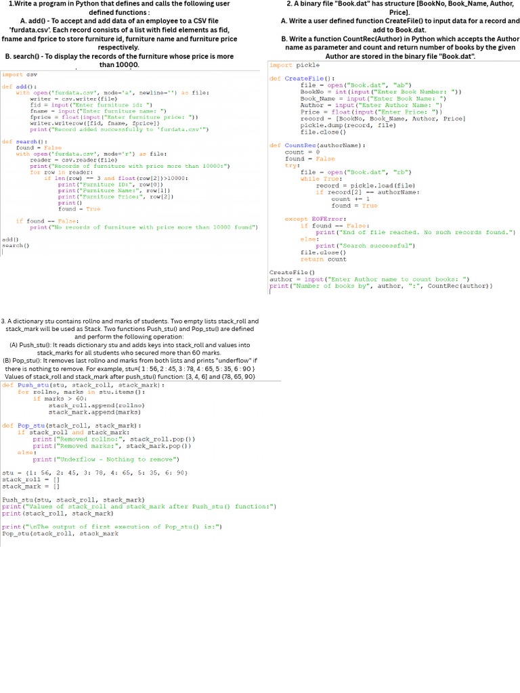The image size is (520, 693).
Task: Click the open("Book.dat", "rb") line
Action: coord(356,173)
